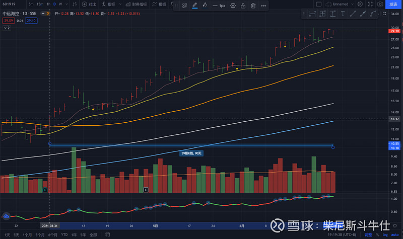The image size is (403, 239).
Task: Select the price range measure tool
Action: pyautogui.click(x=332, y=14)
